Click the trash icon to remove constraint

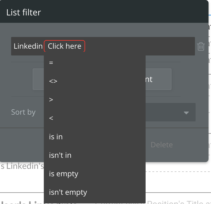click(201, 47)
